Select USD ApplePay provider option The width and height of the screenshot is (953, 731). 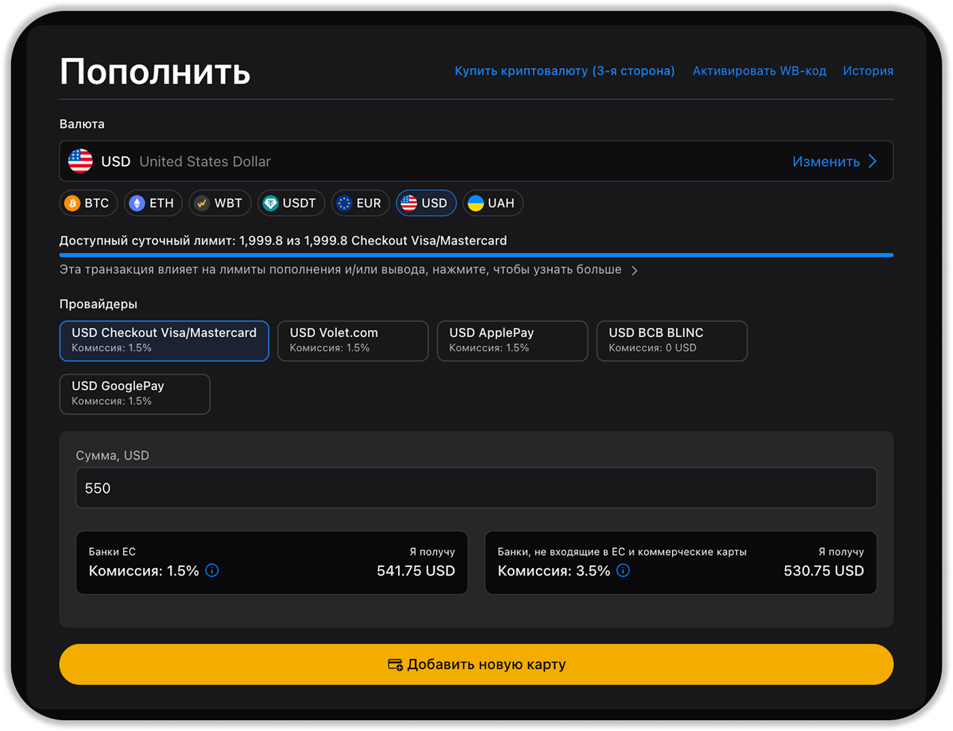point(512,341)
